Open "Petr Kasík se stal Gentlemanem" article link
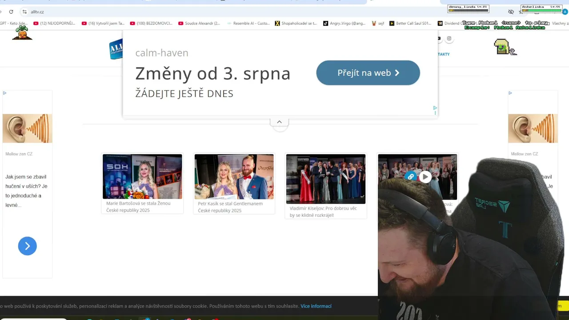The width and height of the screenshot is (569, 320). click(230, 207)
